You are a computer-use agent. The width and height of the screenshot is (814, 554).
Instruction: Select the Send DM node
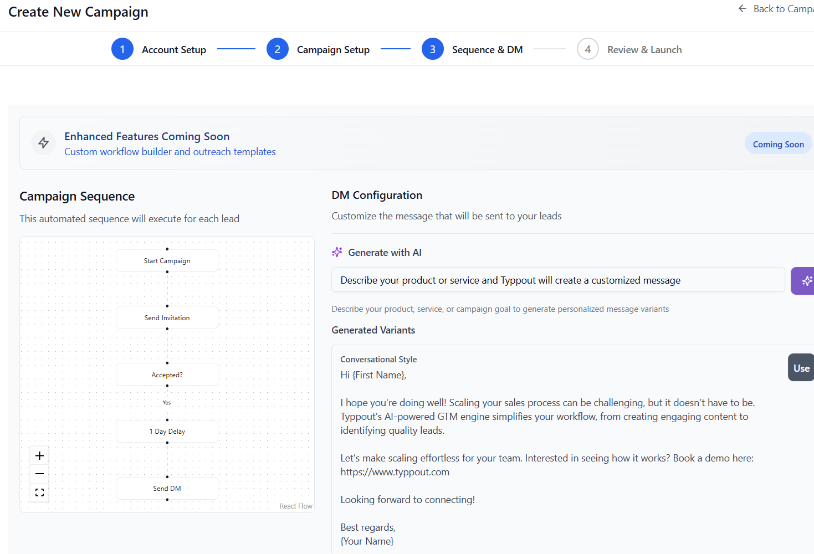pos(167,489)
